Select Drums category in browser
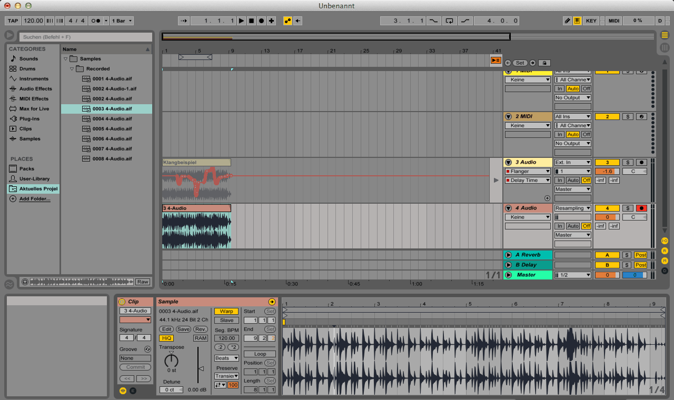674x400 pixels. [27, 69]
